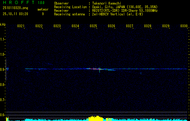
Task: Click the 0329 time marker
Action: [x=166, y=26]
